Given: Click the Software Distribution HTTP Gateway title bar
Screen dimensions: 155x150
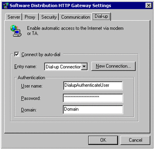Looking at the screenshot, I should coord(77,6).
